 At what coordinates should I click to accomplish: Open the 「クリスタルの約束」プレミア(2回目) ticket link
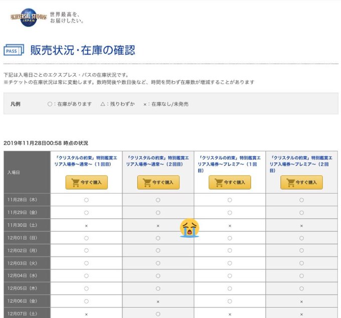pyautogui.click(x=301, y=164)
